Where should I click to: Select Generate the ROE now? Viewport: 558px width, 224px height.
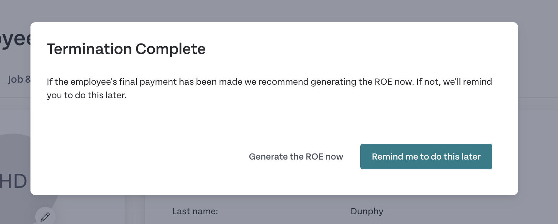(x=296, y=157)
